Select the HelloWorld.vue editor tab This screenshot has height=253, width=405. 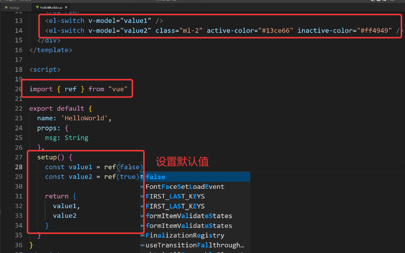[x=51, y=8]
